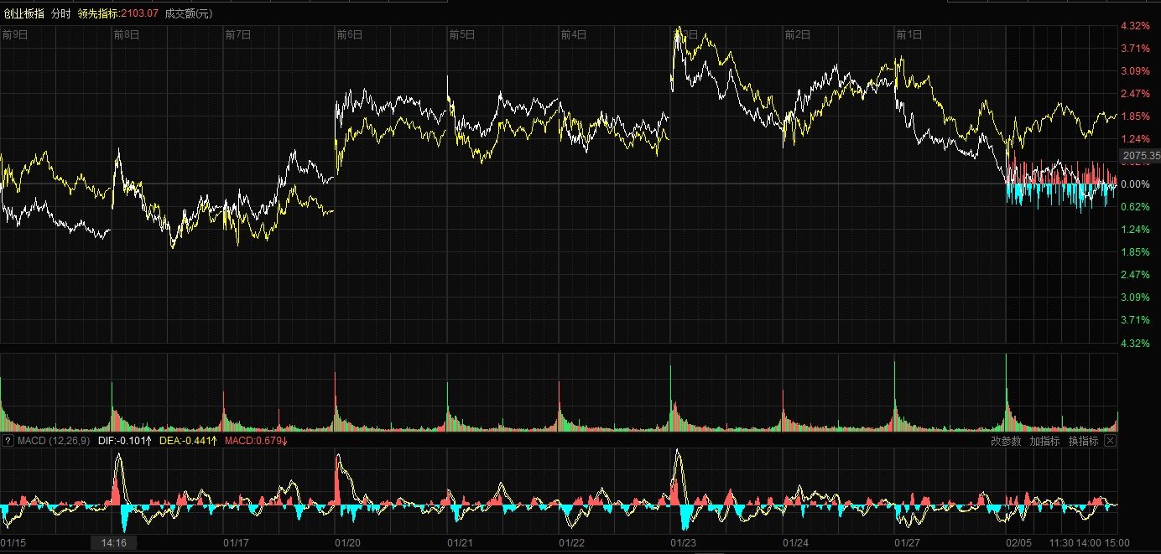Click 加指标 to add an indicator
Image resolution: width=1161 pixels, height=554 pixels.
click(1044, 441)
